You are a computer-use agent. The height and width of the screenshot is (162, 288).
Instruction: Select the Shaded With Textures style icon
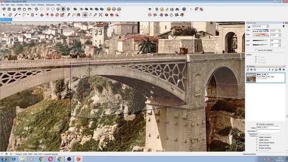63,9
